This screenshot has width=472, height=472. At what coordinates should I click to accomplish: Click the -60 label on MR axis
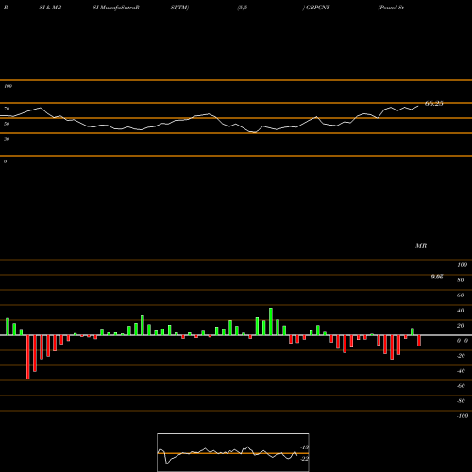pos(461,386)
